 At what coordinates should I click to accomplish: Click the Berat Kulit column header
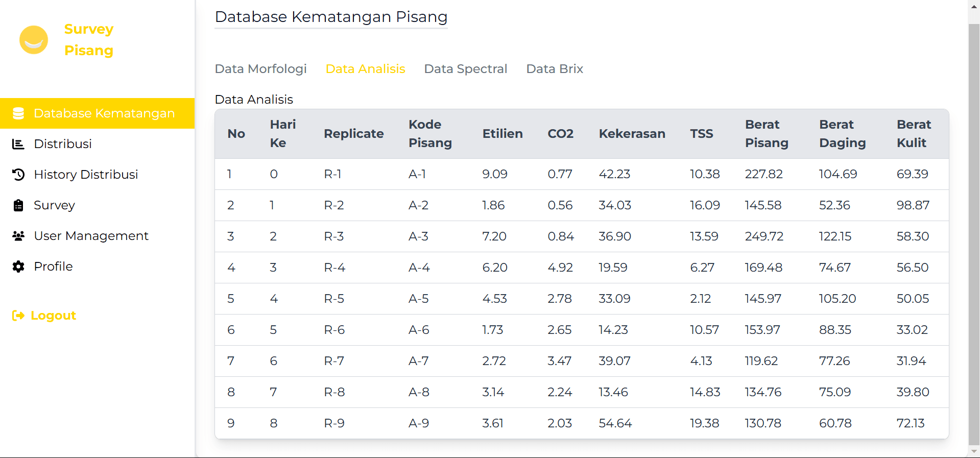[x=914, y=134]
